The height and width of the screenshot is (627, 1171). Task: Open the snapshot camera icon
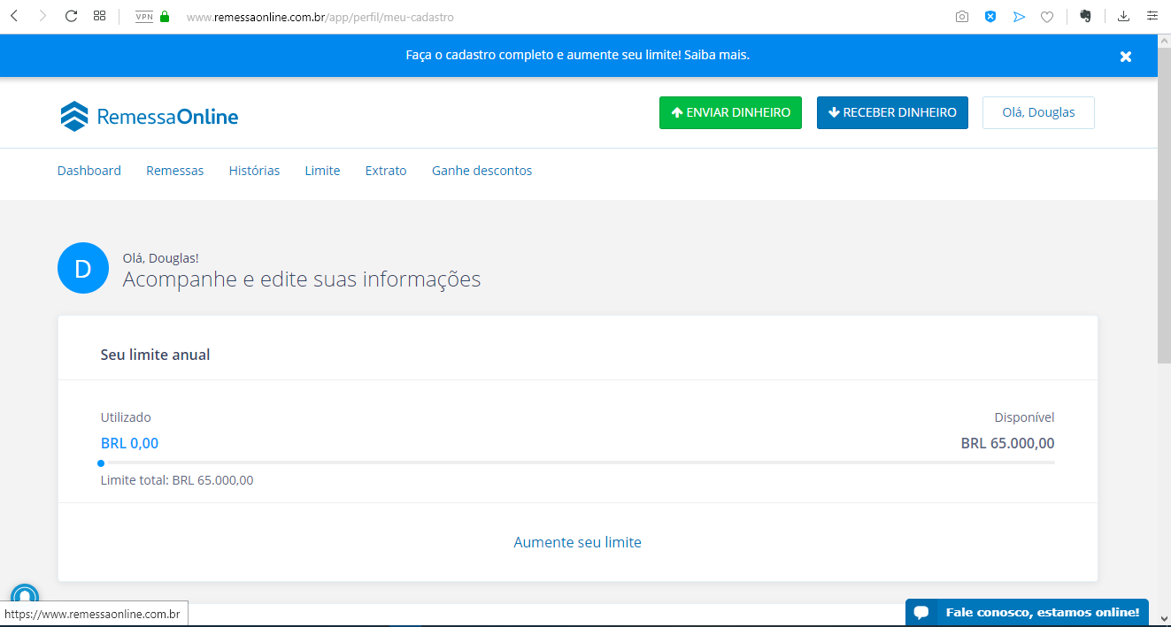tap(962, 17)
